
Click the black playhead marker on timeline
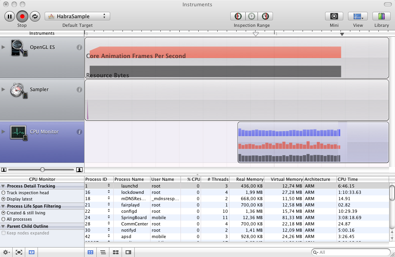(x=342, y=34)
